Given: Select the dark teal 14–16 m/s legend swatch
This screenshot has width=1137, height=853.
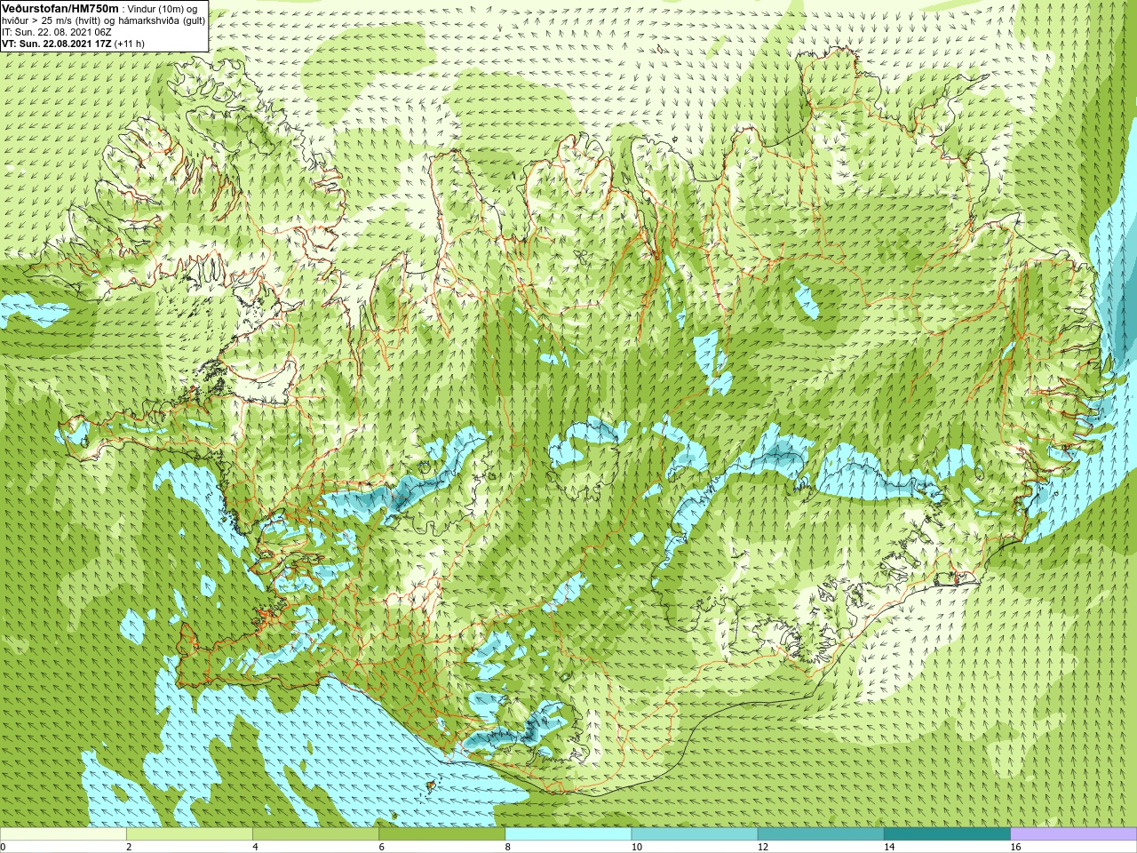Looking at the screenshot, I should [947, 834].
